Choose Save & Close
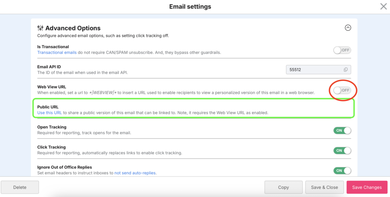Viewport: 390px width, 197px height. [x=324, y=188]
